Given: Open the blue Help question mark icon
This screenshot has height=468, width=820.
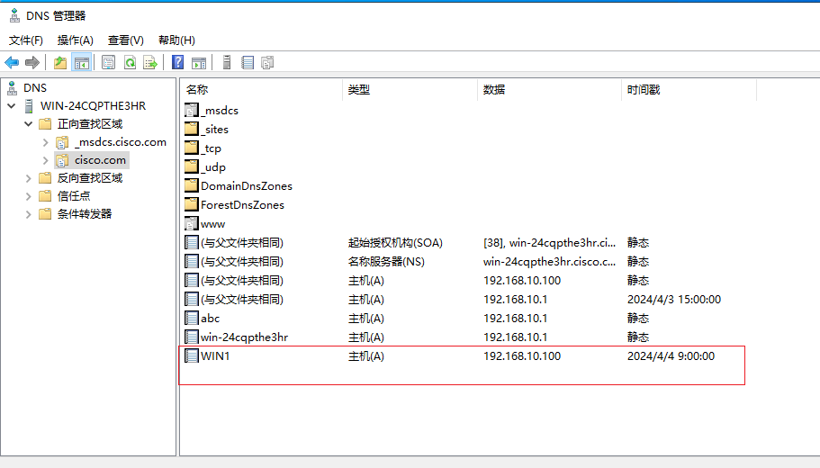Looking at the screenshot, I should tap(178, 63).
